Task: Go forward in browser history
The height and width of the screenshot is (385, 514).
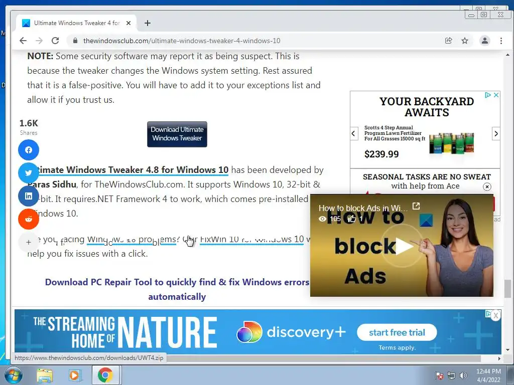Action: point(39,41)
